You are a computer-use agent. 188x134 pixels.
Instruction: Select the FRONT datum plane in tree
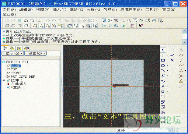pyautogui.click(x=16, y=73)
